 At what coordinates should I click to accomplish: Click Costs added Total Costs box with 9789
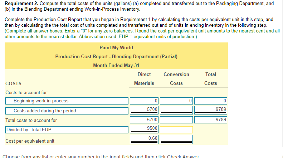coord(211,110)
